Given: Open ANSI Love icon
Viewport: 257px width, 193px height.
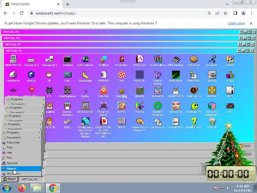Looking at the screenshot, I should [x=140, y=61].
